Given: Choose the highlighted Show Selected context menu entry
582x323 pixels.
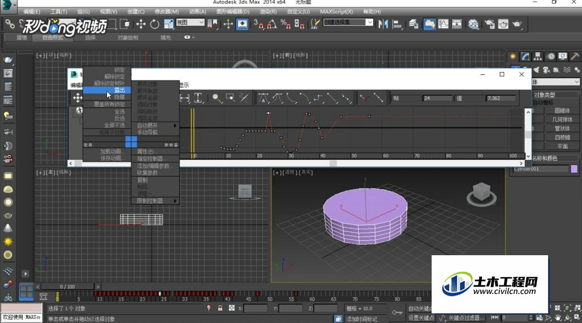Looking at the screenshot, I should point(107,91).
